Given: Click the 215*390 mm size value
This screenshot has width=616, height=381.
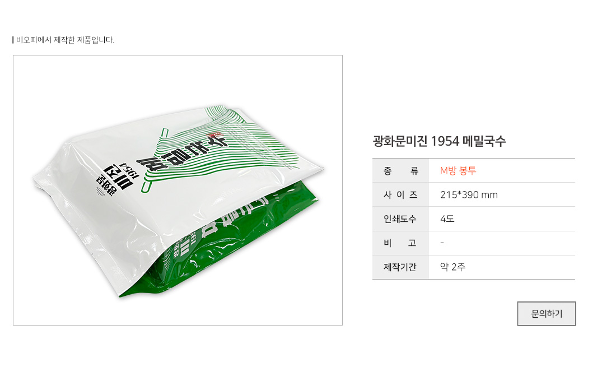Looking at the screenshot, I should point(469,194).
